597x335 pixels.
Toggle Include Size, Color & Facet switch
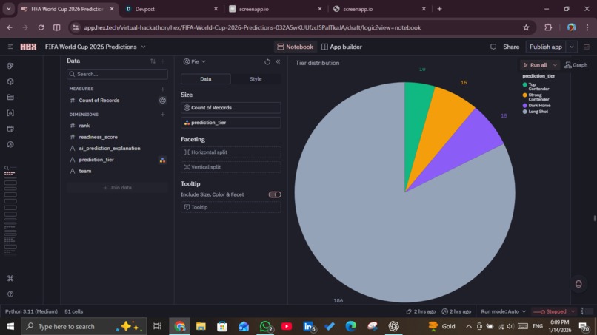click(275, 194)
